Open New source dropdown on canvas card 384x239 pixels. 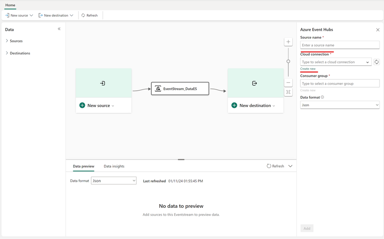(113, 106)
